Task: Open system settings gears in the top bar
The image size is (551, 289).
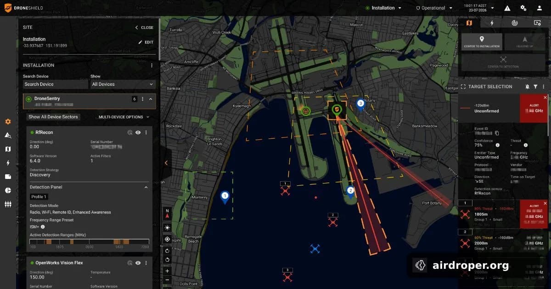Action: pos(523,8)
